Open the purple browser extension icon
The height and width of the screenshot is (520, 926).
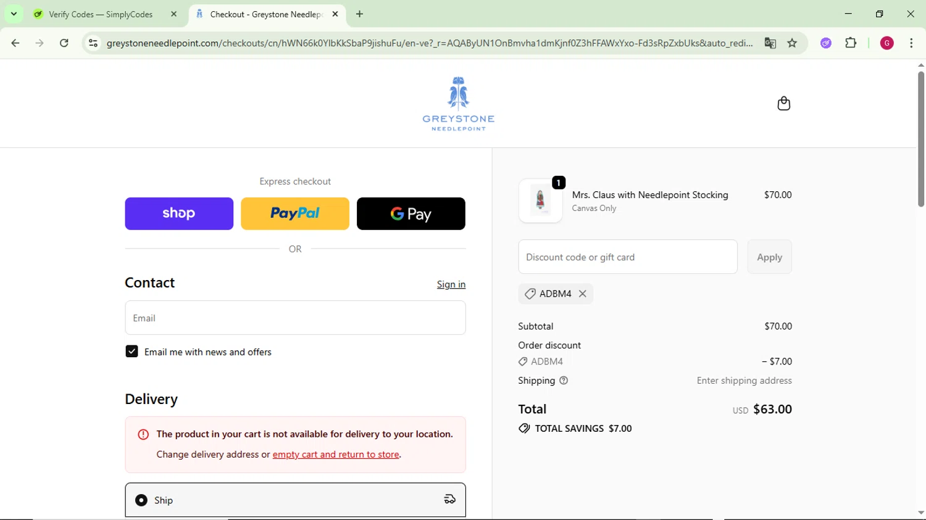pyautogui.click(x=826, y=43)
